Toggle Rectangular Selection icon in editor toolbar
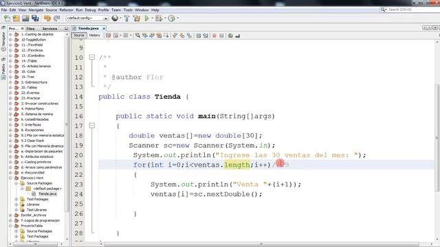The width and height of the screenshot is (440, 247). click(x=166, y=36)
